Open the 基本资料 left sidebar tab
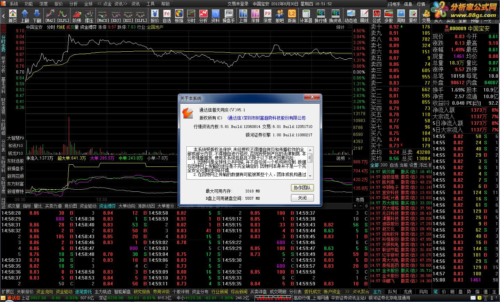The image size is (500, 302). point(3,85)
